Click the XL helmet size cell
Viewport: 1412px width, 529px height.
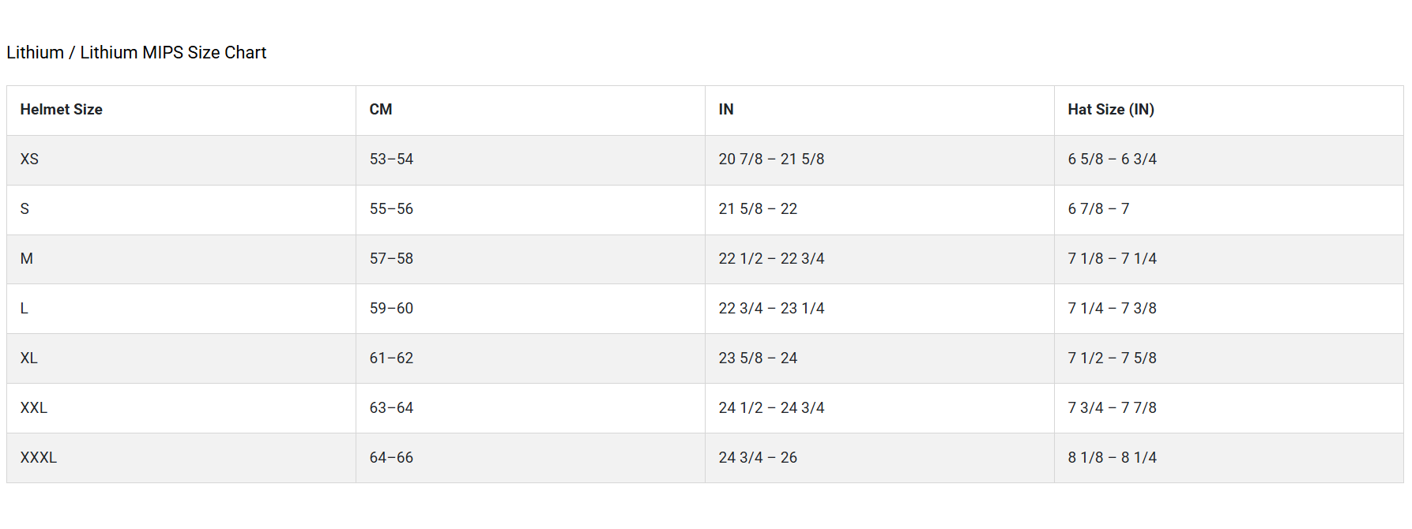click(x=29, y=358)
